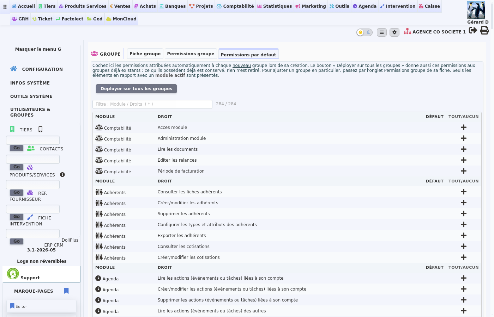Open the Comptabilité top menu
Image resolution: width=494 pixels, height=317 pixels.
tap(235, 6)
